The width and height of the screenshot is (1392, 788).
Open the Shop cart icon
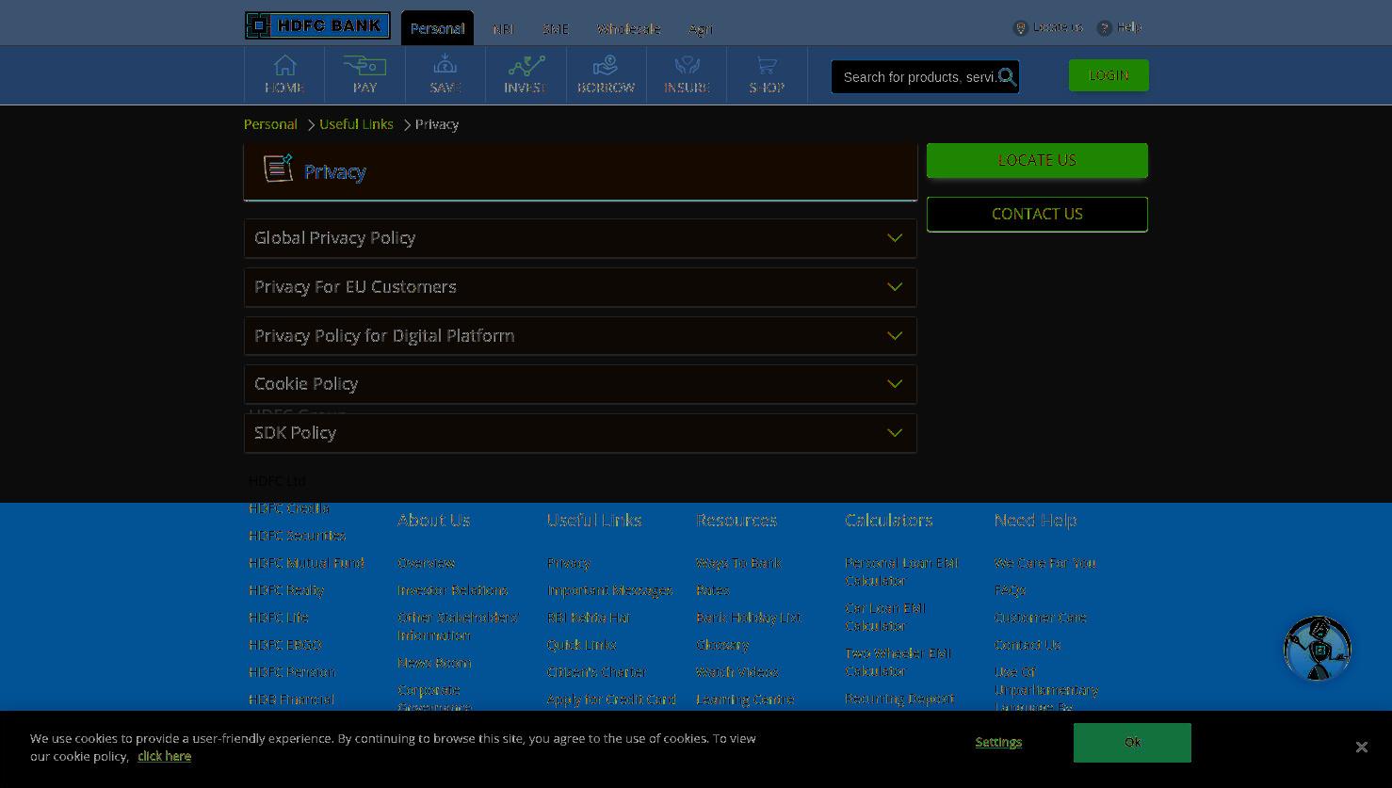tap(767, 66)
